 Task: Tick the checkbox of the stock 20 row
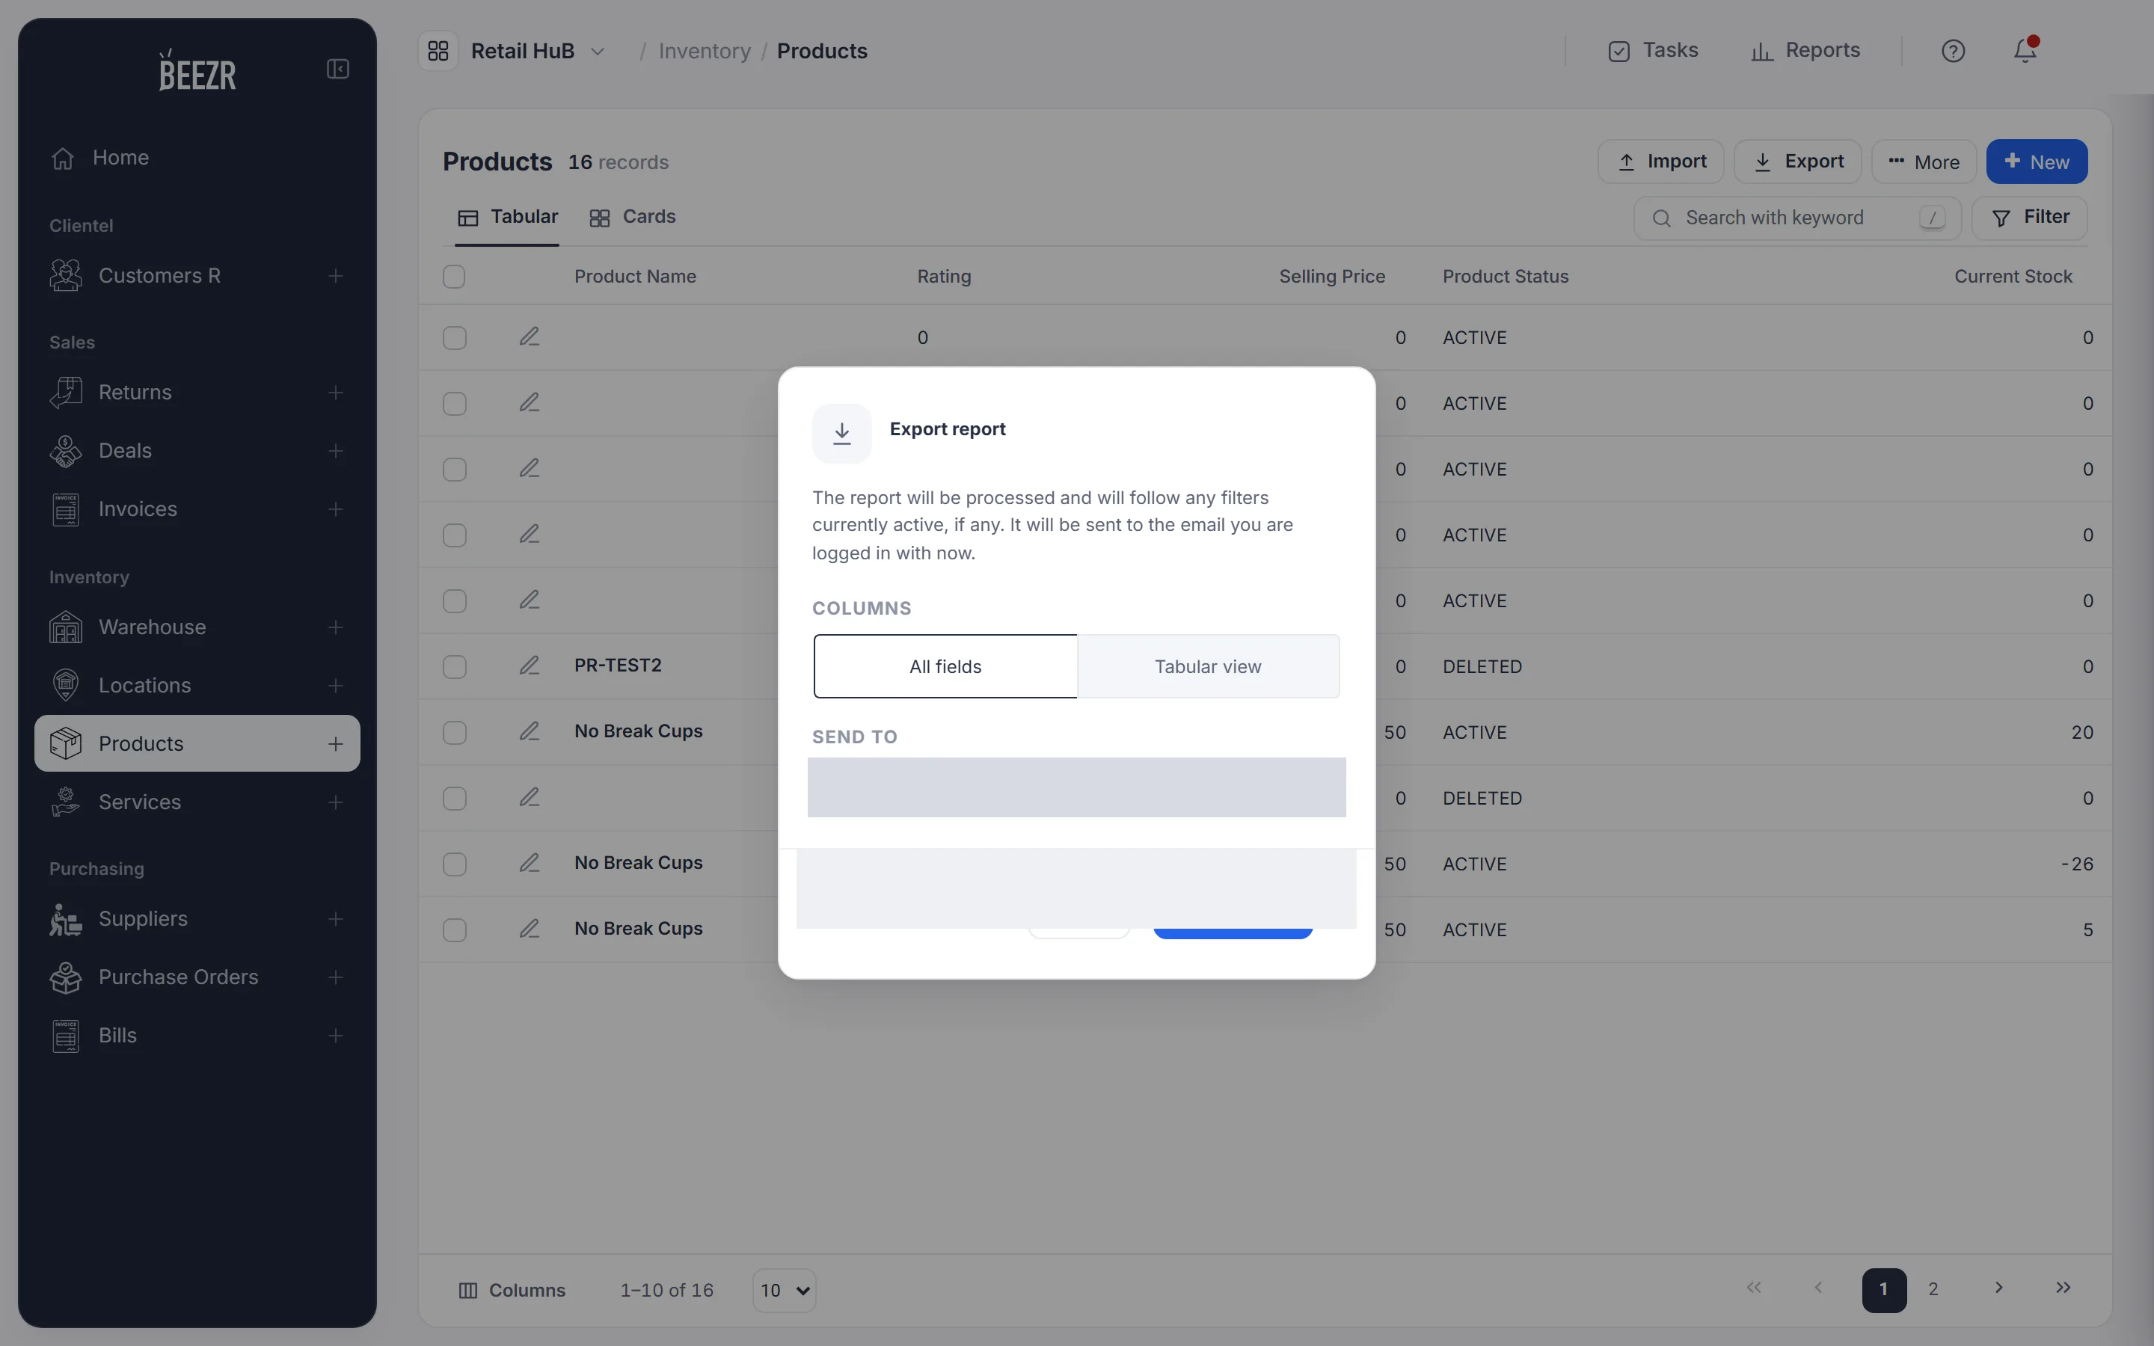coord(455,733)
